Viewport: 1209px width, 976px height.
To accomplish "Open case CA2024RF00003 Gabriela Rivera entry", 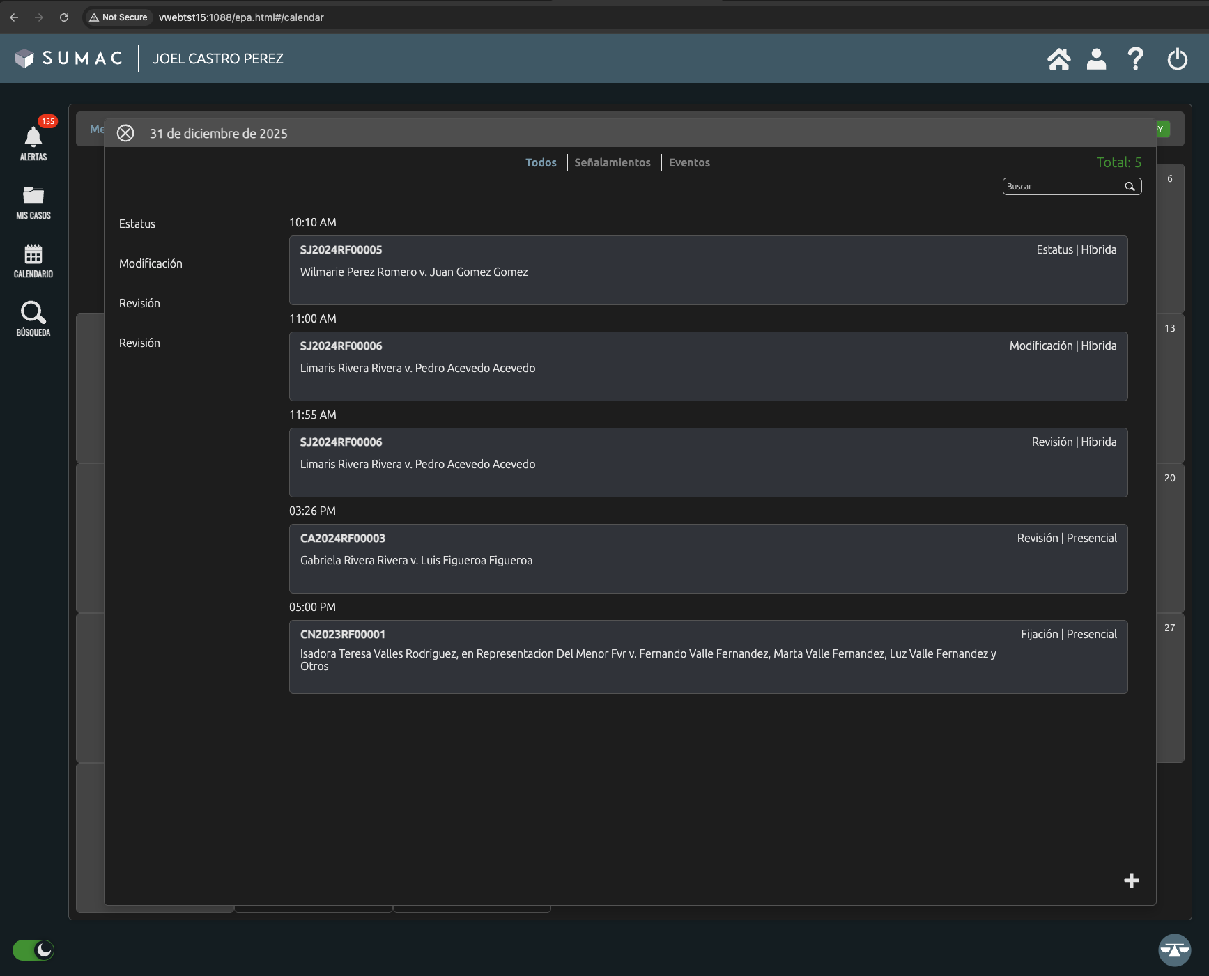I will (x=708, y=559).
